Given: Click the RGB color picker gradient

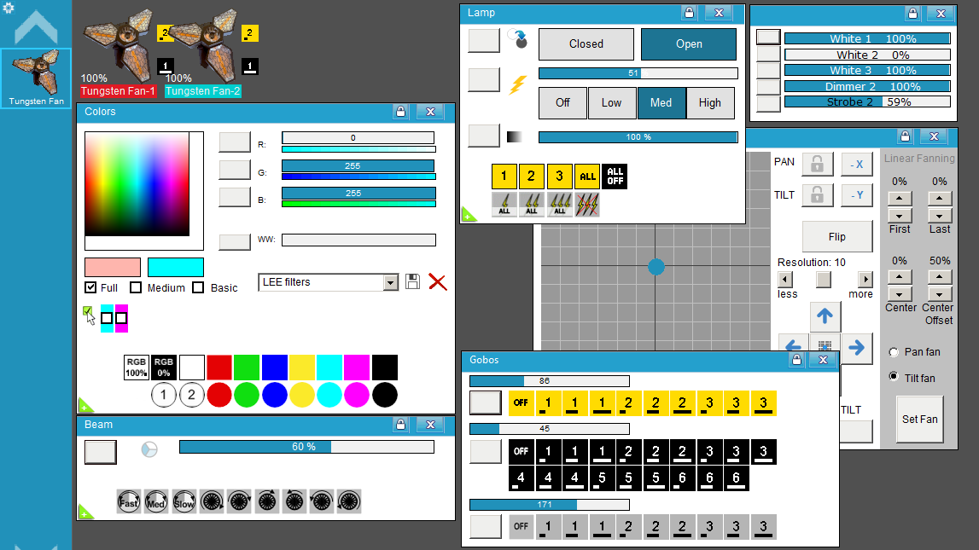Looking at the screenshot, I should pos(137,184).
